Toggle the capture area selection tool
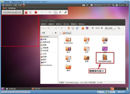Screen dimensions: 130x94 [55, 12]
